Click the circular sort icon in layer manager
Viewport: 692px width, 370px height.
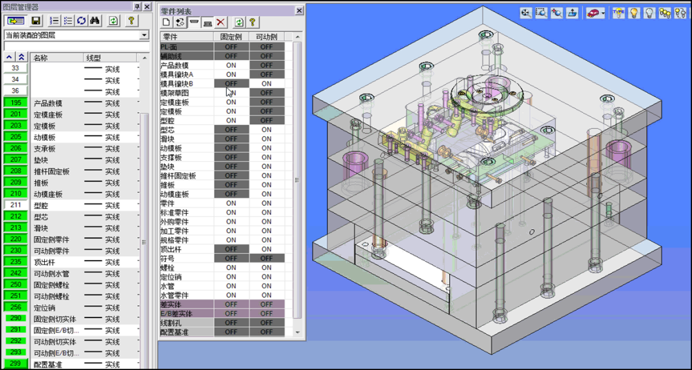pyautogui.click(x=81, y=20)
